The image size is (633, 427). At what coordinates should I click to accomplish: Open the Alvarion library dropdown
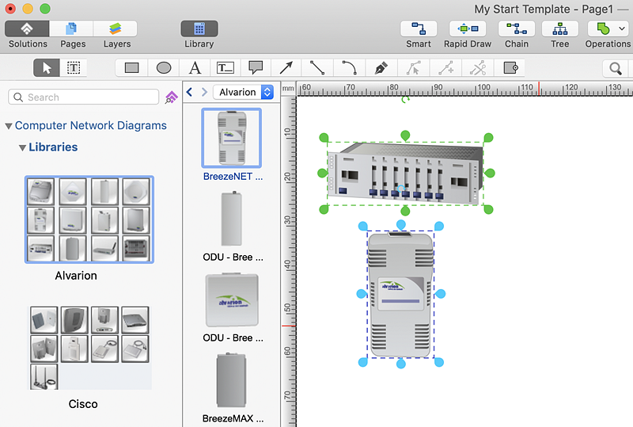267,92
